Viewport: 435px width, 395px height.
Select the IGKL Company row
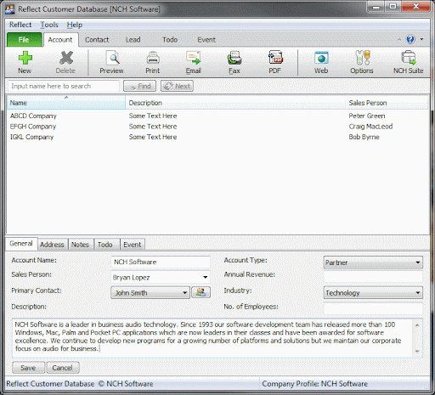pyautogui.click(x=217, y=137)
